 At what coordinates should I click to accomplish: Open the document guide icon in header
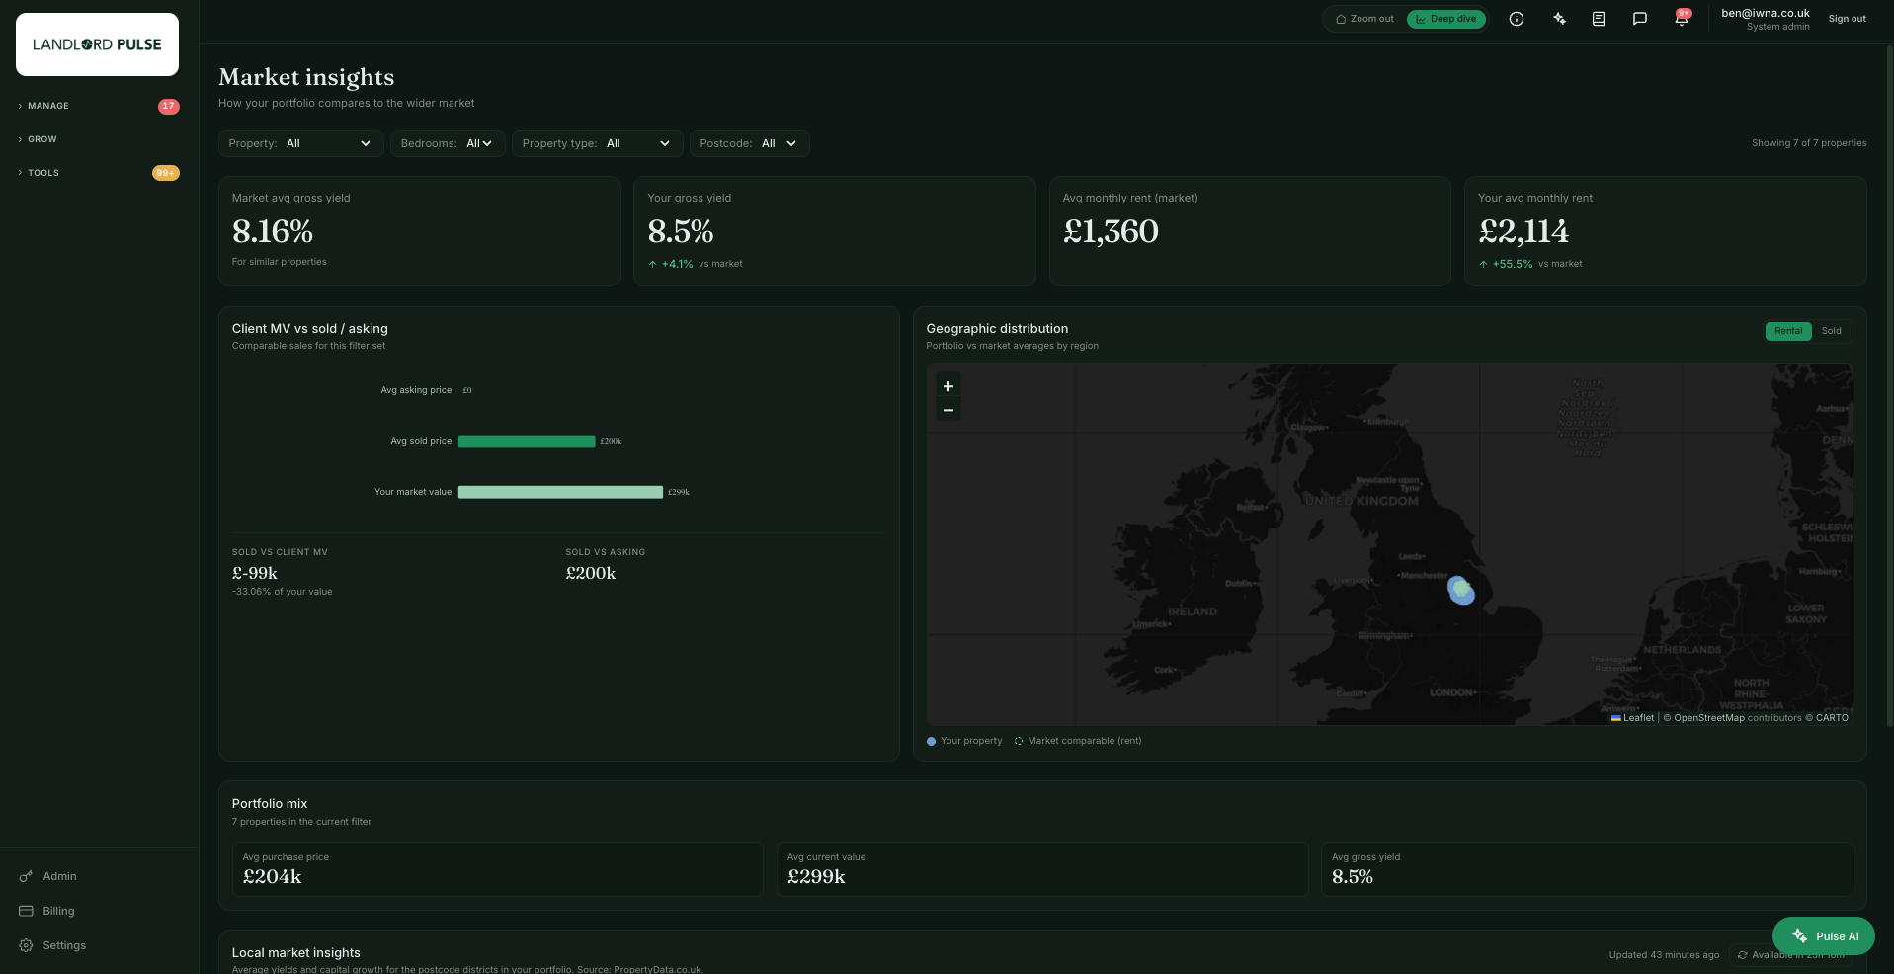click(1599, 19)
